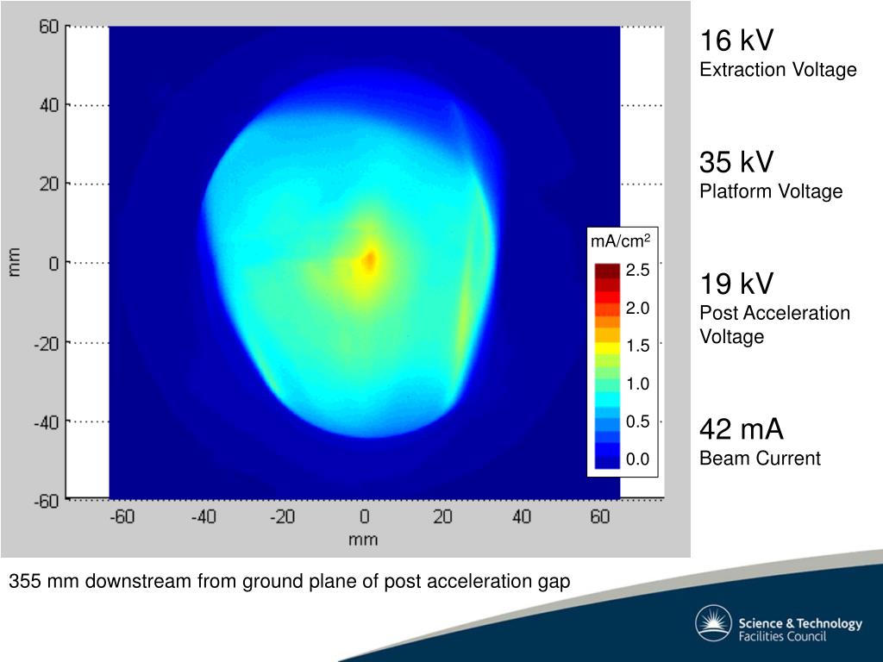Click the "1.0" colorbar tick label
Screen dimensions: 883x662
637,384
